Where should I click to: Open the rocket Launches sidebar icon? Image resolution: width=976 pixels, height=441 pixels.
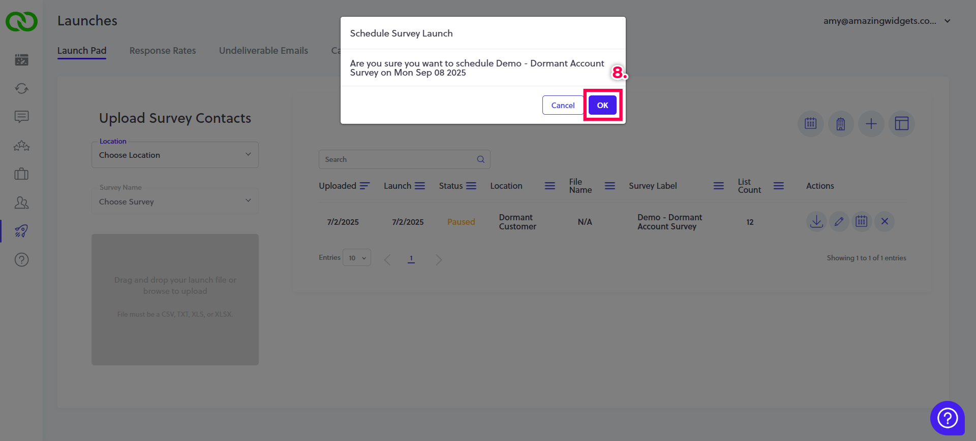(21, 231)
